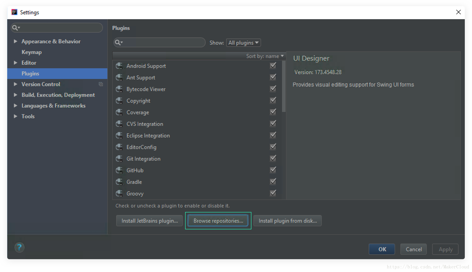Expand Build, Execution, Deployment arrow
The width and height of the screenshot is (472, 272).
click(x=15, y=95)
